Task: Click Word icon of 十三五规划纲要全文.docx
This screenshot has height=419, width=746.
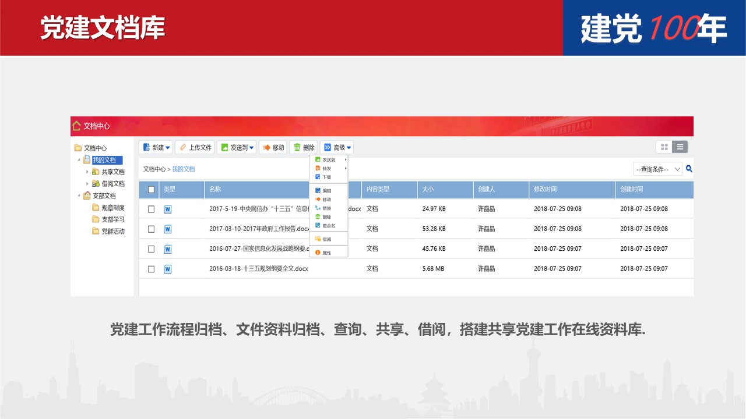Action: 168,269
